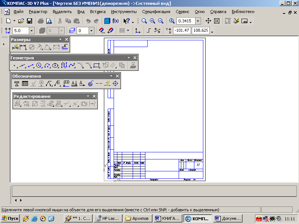Open the Файл menu

coord(18,12)
